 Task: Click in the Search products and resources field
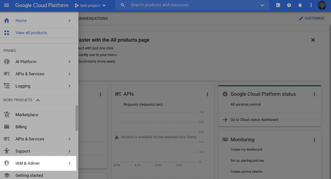192,5
